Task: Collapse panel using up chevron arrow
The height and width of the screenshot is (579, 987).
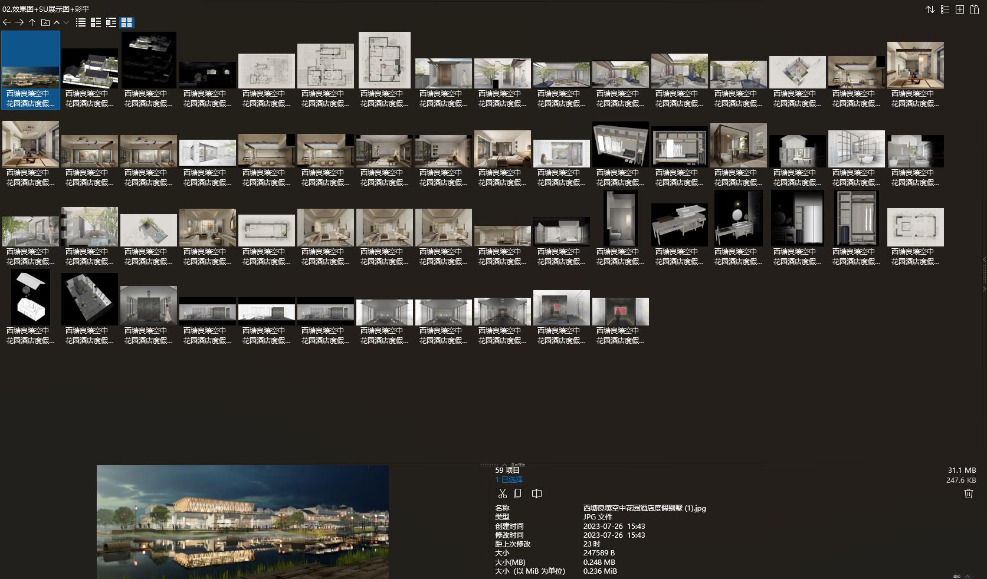Action: 56,22
